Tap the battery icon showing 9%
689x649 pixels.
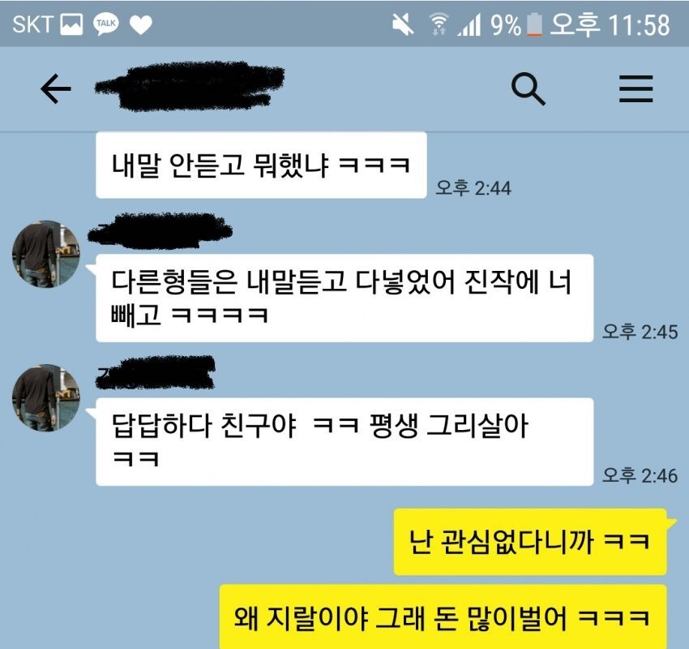click(534, 24)
